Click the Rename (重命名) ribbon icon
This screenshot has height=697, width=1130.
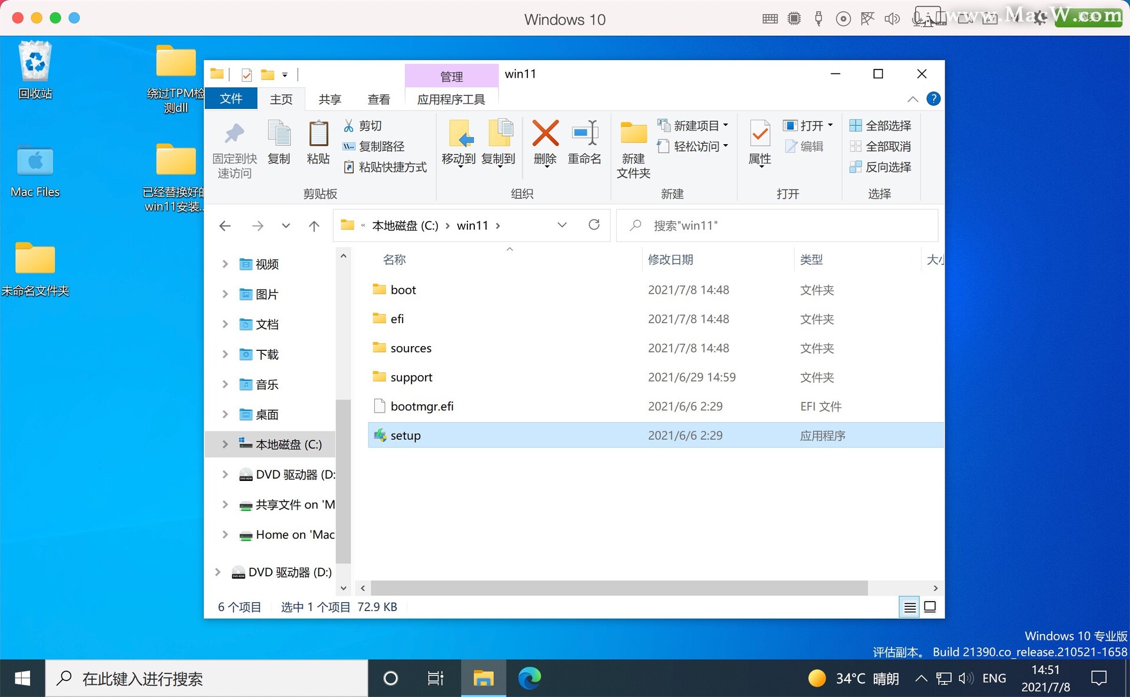tap(584, 134)
